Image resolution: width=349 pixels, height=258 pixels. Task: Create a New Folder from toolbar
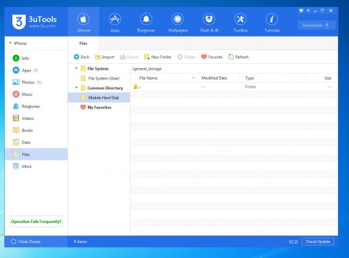point(158,57)
